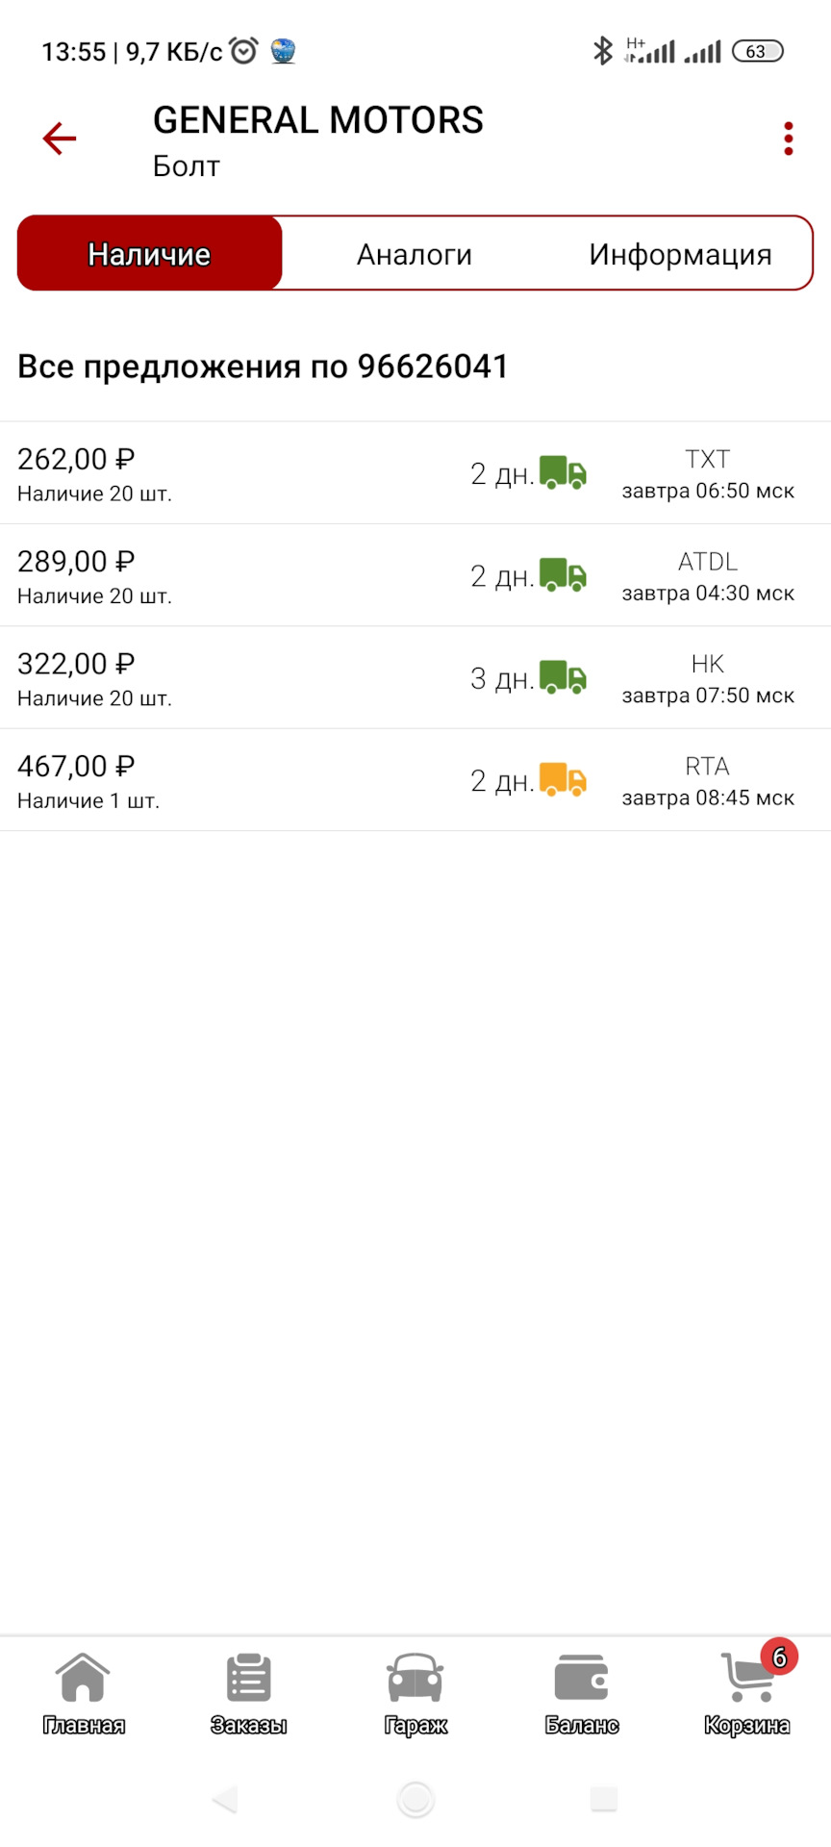Image resolution: width=831 pixels, height=1847 pixels.
Task: Select the 289,00 ₽ ATDL offer
Action: [231, 576]
